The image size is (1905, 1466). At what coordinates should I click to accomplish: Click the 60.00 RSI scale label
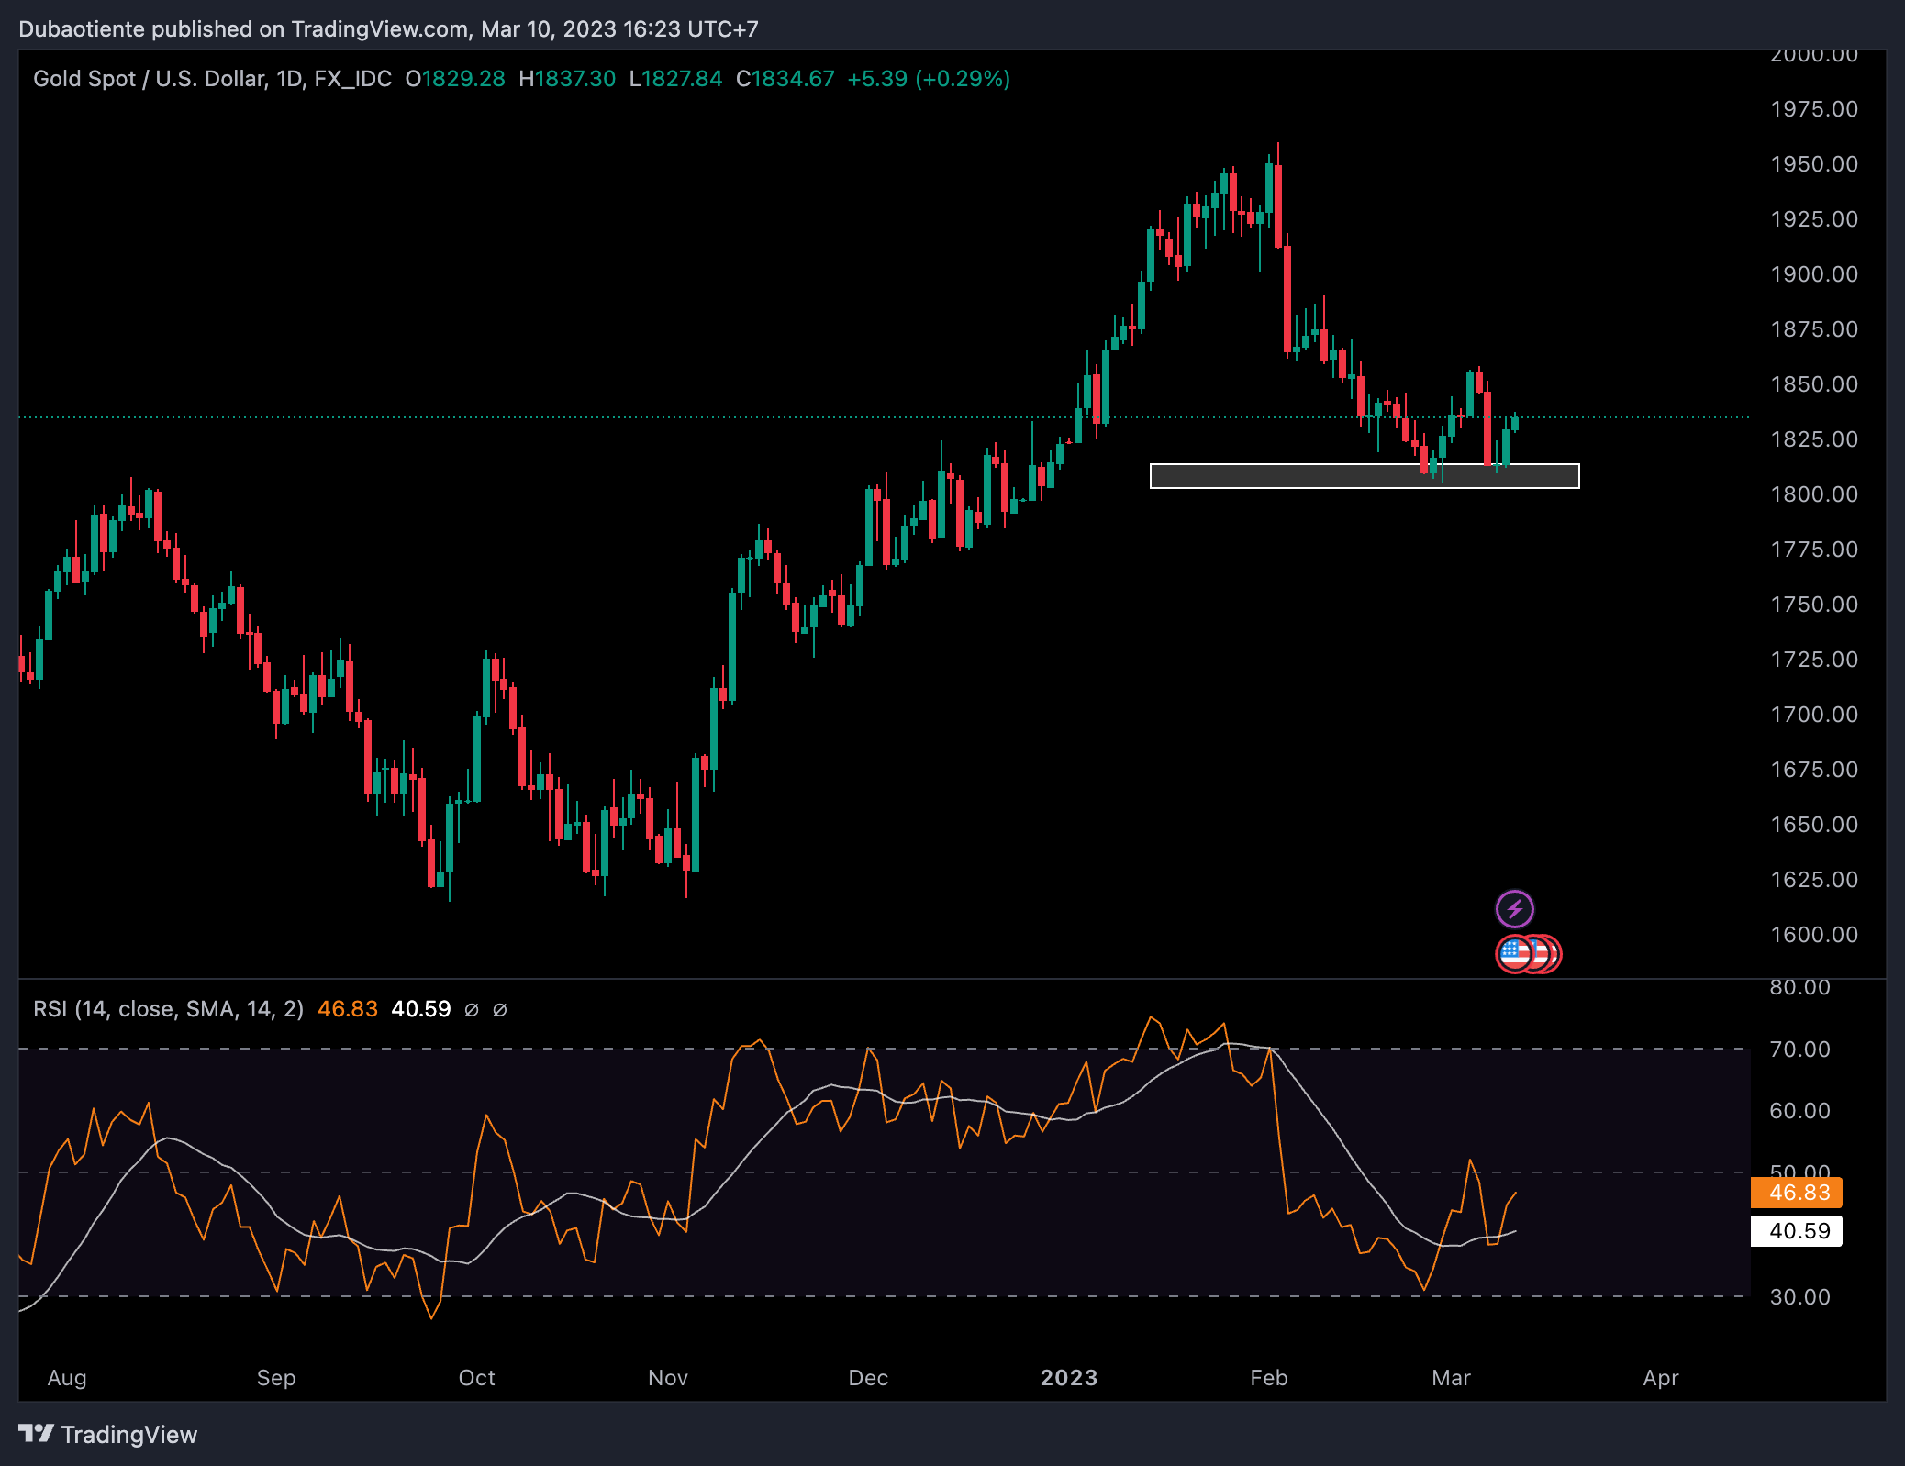tap(1799, 1111)
